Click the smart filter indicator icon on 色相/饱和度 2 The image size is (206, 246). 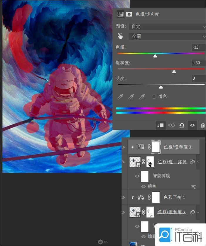point(192,212)
